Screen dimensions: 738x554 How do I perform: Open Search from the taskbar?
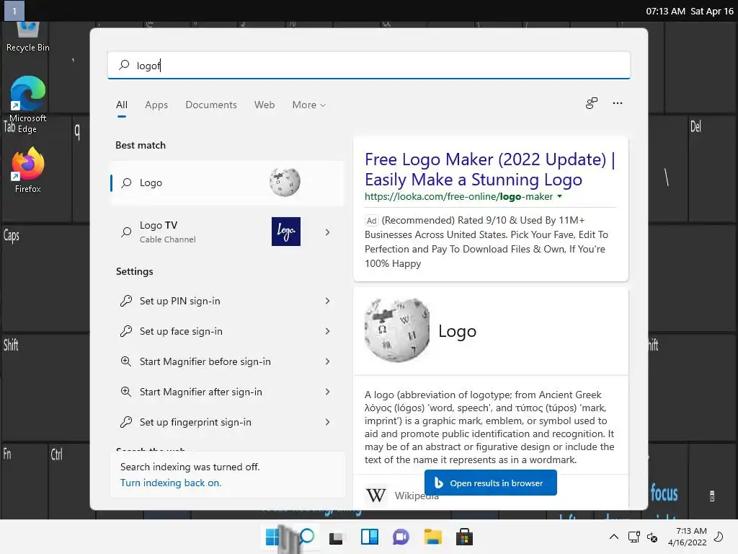306,537
